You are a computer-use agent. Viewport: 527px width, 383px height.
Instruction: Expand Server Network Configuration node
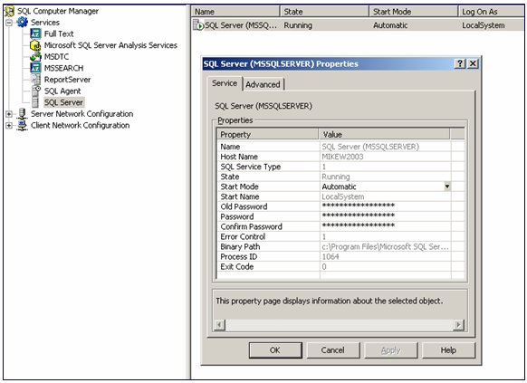pyautogui.click(x=9, y=114)
